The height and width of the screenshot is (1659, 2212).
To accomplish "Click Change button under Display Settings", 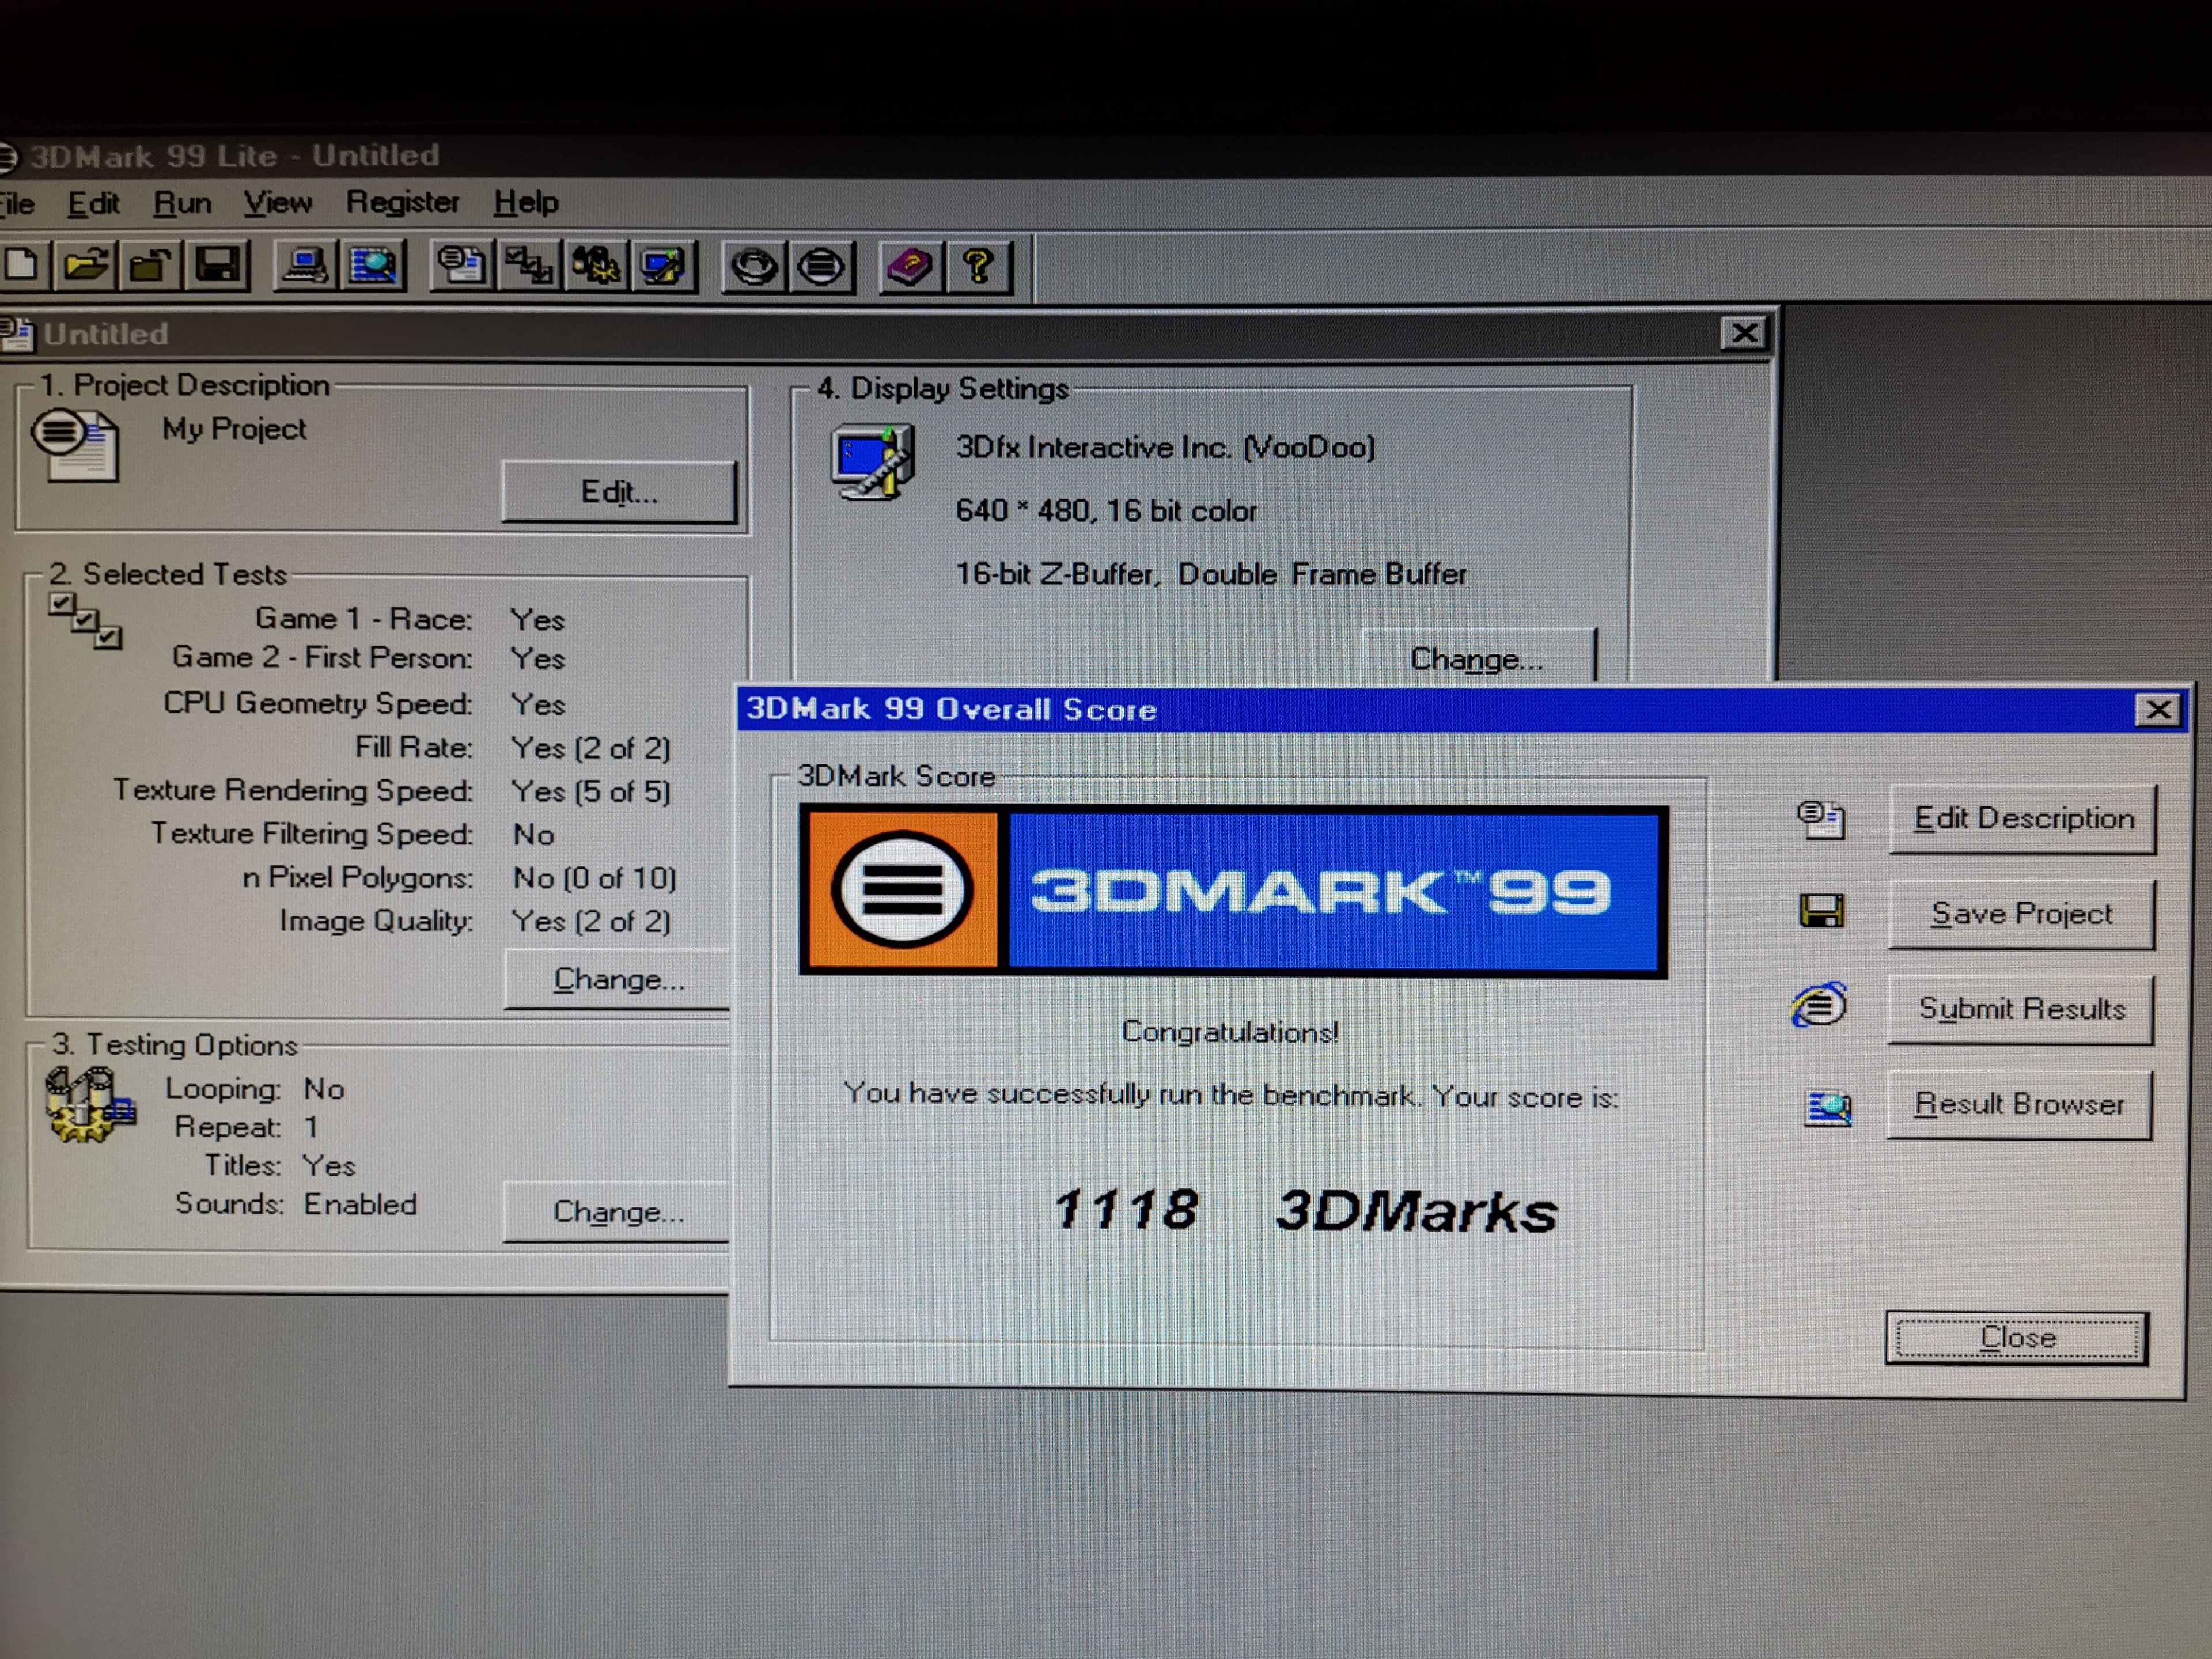I will [1477, 658].
